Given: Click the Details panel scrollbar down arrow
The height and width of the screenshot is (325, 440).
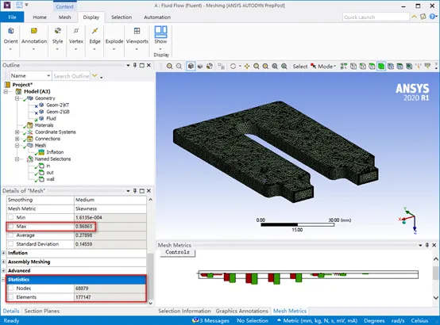Looking at the screenshot, I should [x=150, y=304].
